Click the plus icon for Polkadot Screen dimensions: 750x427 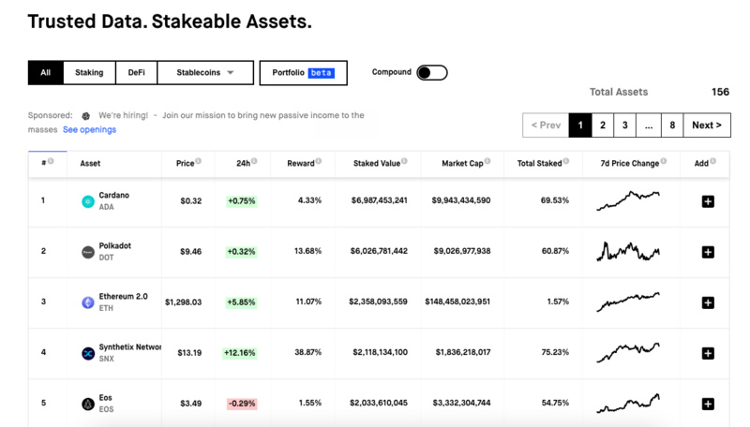708,252
